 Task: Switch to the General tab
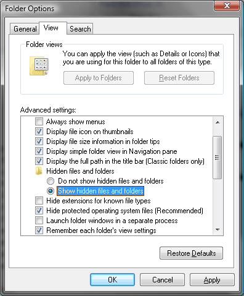pos(25,29)
